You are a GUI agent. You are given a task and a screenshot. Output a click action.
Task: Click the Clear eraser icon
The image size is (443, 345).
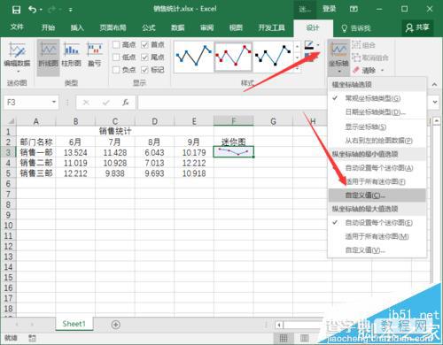[356, 70]
